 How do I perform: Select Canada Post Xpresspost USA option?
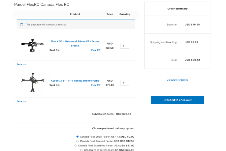(81, 150)
